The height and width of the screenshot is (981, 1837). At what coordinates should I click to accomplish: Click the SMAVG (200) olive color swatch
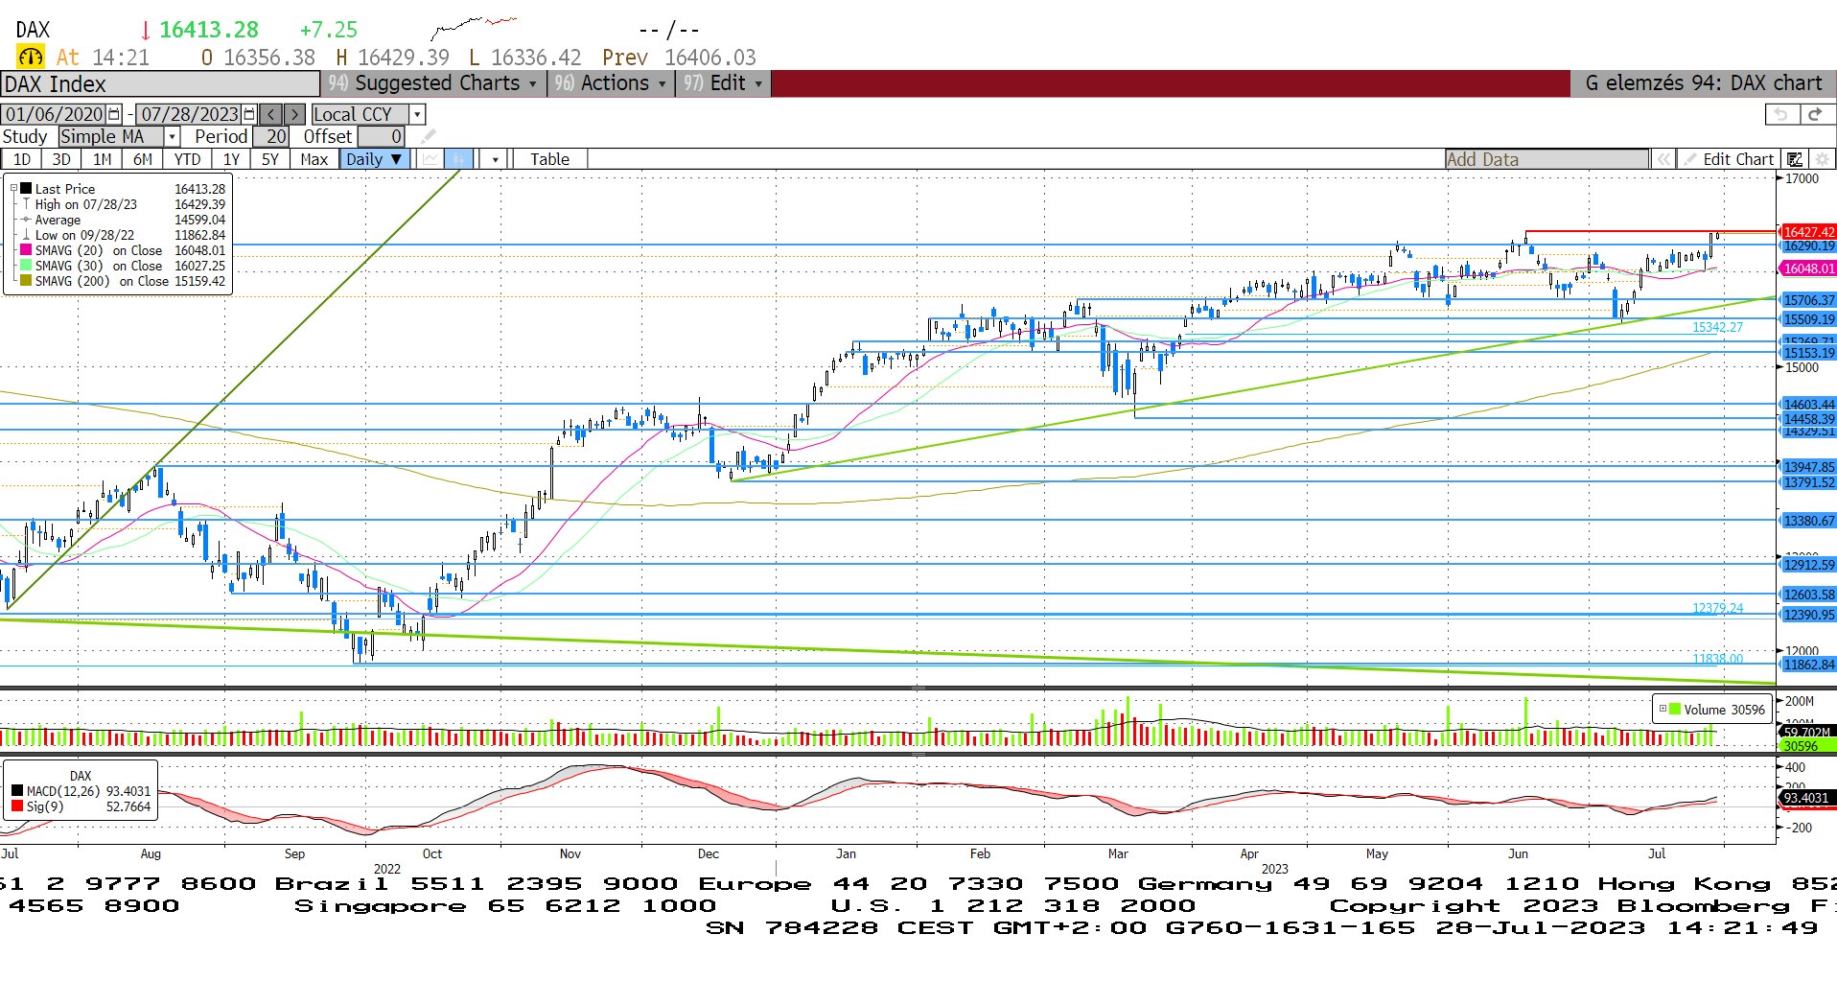[x=26, y=281]
